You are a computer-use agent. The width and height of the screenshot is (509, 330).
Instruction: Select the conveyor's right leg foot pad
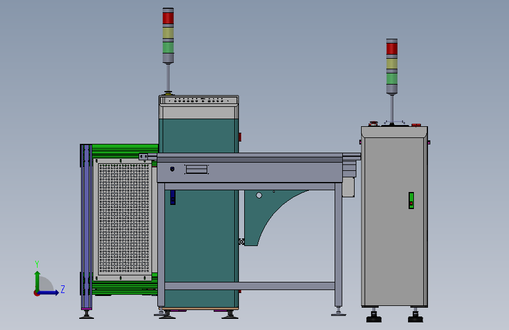pyautogui.click(x=339, y=314)
